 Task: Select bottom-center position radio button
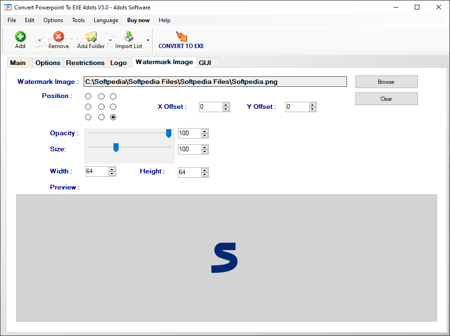coord(101,117)
